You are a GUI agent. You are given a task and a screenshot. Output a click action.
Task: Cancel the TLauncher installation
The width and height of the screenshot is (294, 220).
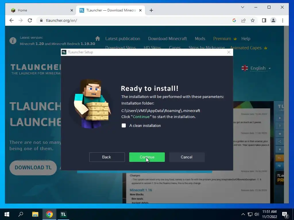click(x=187, y=157)
